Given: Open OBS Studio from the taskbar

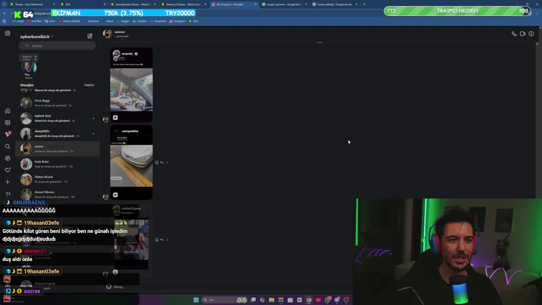Looking at the screenshot, I should 346,300.
